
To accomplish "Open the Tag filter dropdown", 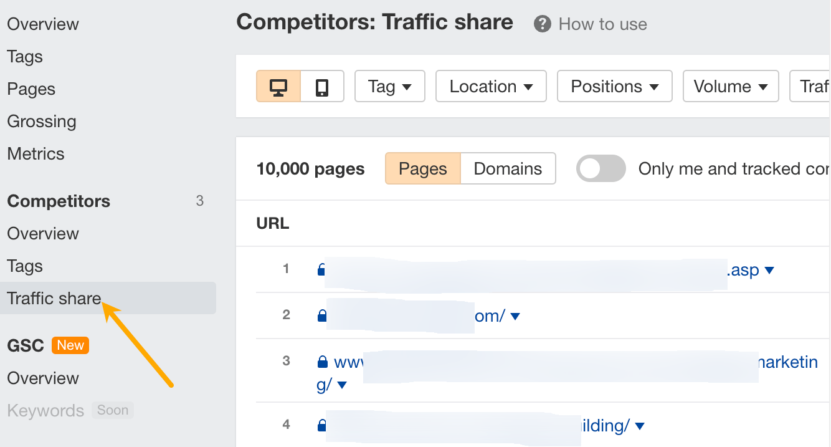I will 390,87.
